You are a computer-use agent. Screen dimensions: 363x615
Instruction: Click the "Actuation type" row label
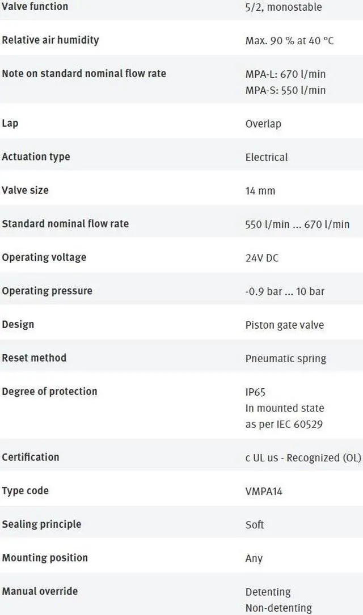(36, 157)
